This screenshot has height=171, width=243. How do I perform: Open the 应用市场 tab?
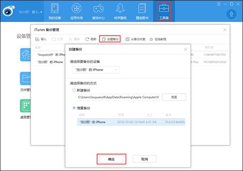click(77, 11)
